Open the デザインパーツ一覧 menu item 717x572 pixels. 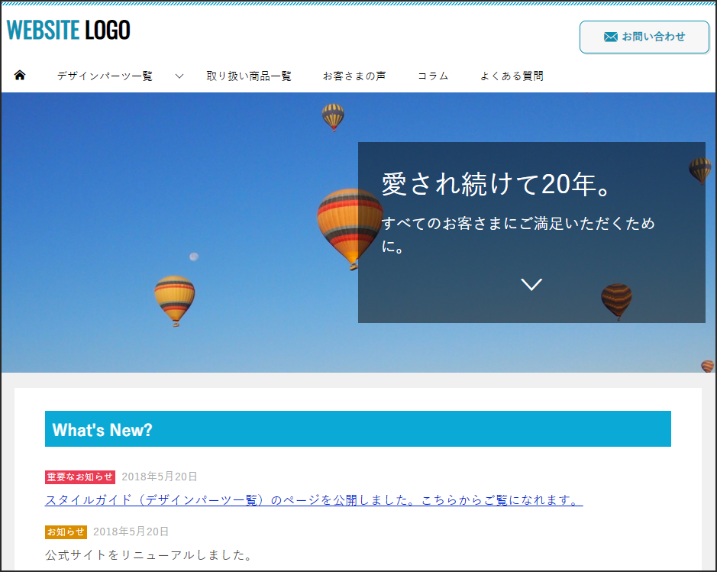pyautogui.click(x=105, y=76)
